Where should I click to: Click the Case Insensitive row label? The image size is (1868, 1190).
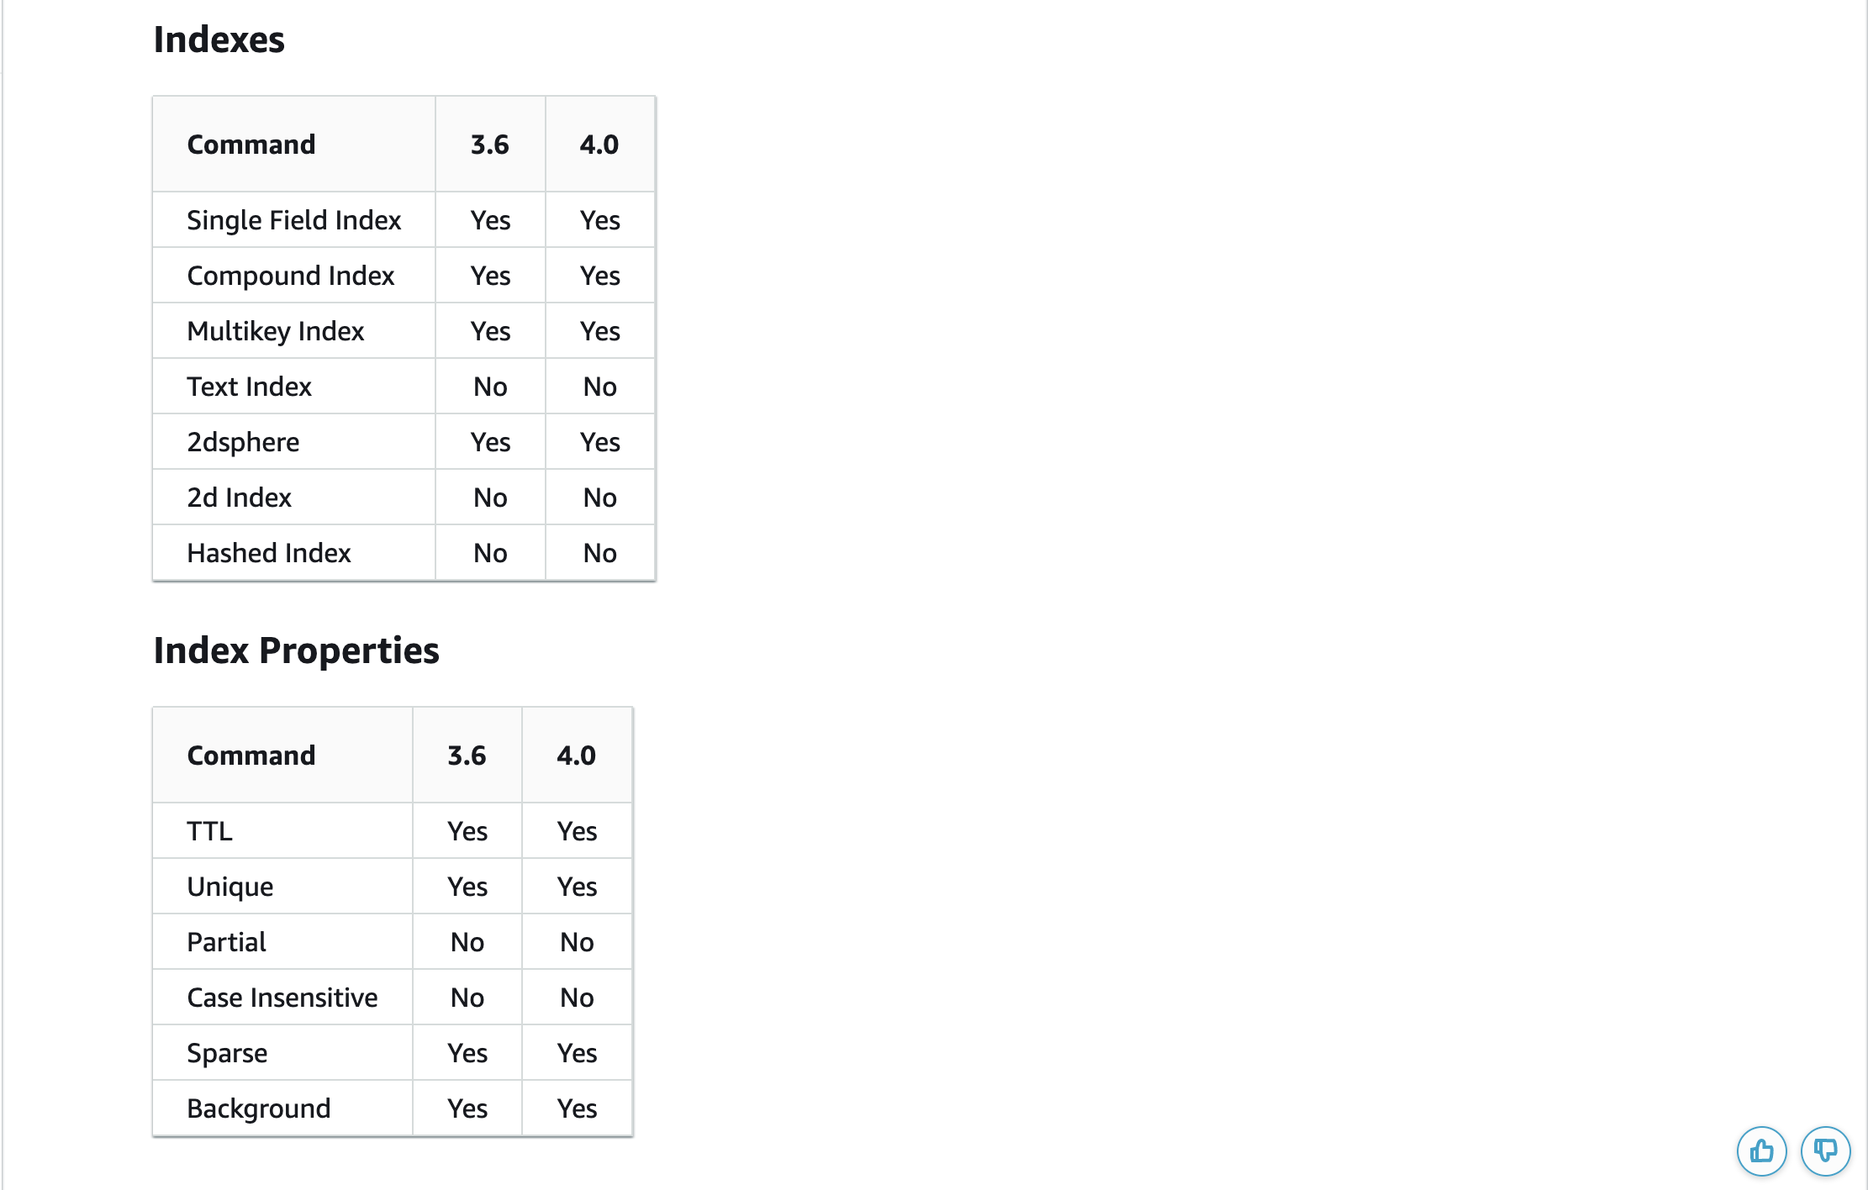282,998
